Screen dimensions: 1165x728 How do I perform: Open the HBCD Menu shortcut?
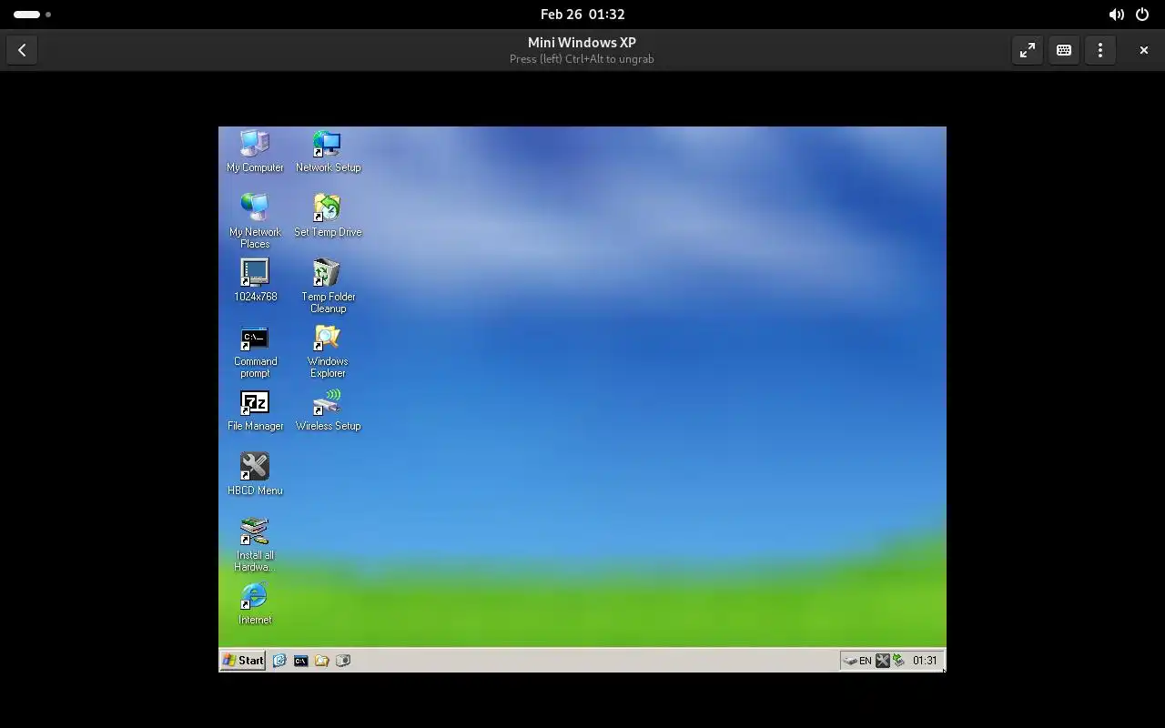pyautogui.click(x=255, y=474)
